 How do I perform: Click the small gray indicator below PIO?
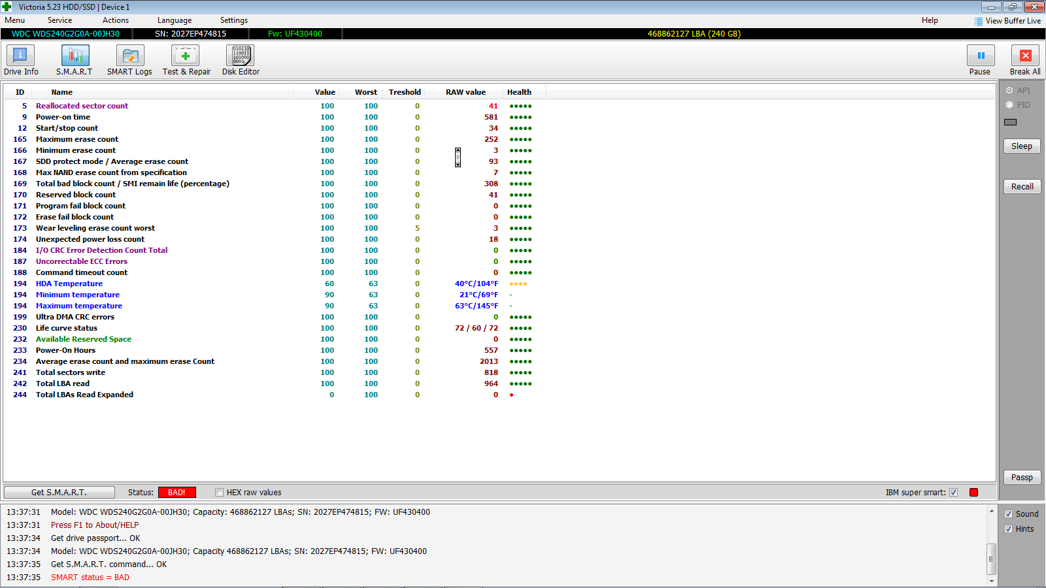(1011, 122)
